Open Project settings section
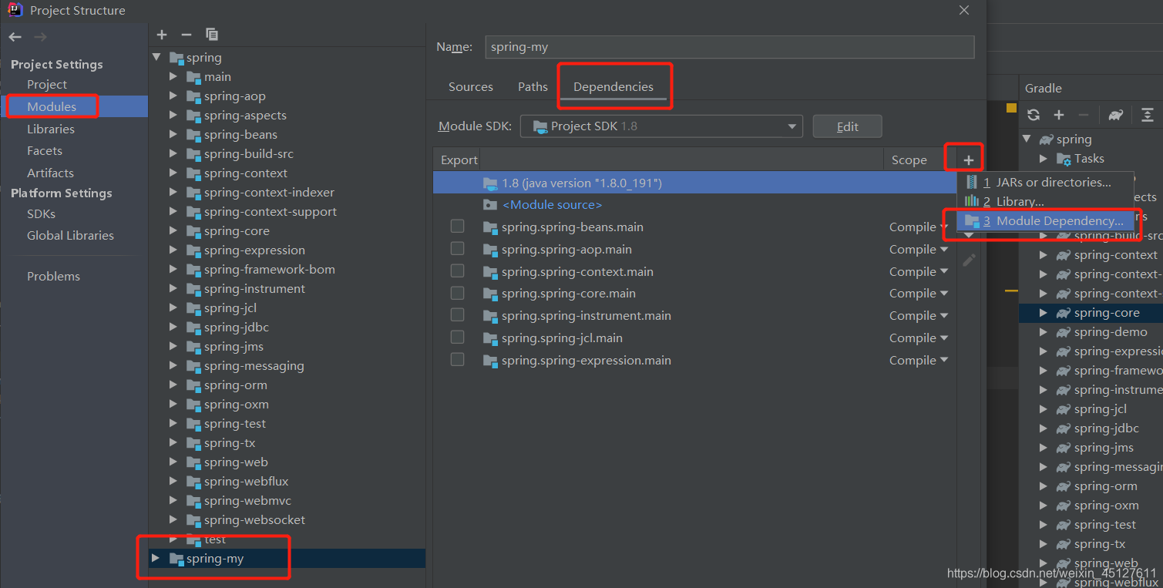Image resolution: width=1163 pixels, height=588 pixels. point(47,85)
